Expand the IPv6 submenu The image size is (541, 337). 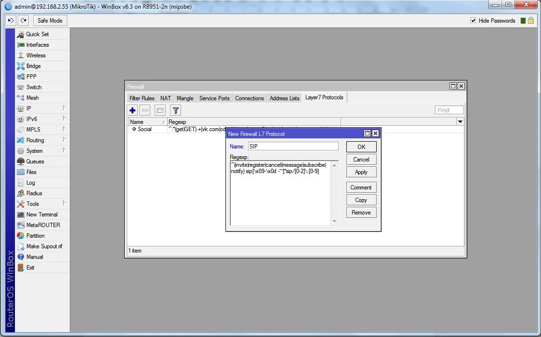pyautogui.click(x=42, y=119)
